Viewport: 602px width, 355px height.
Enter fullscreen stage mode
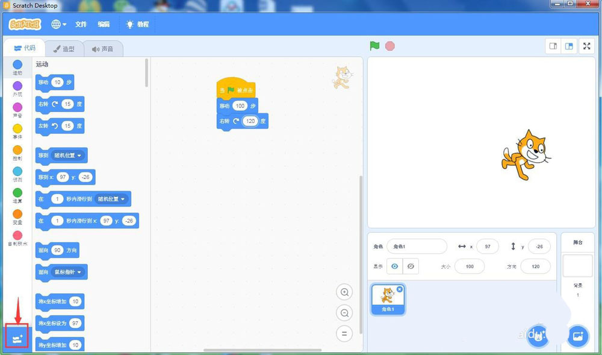tap(587, 46)
